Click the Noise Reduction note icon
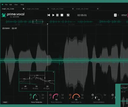Screen dimensions: 128x107 click(31, 98)
